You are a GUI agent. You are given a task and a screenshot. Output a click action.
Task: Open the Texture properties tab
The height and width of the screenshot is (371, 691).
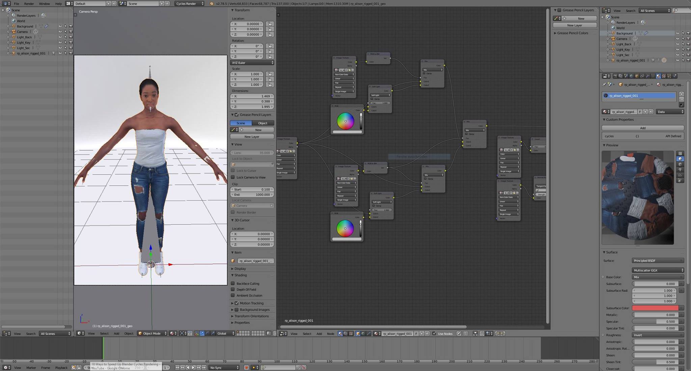coord(664,76)
